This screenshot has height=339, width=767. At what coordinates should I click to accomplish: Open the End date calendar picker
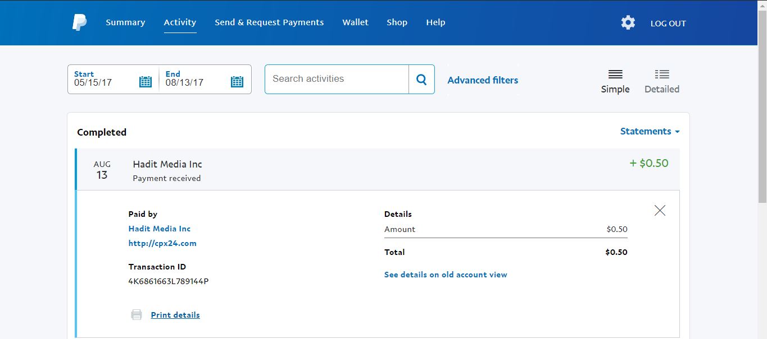coord(237,82)
